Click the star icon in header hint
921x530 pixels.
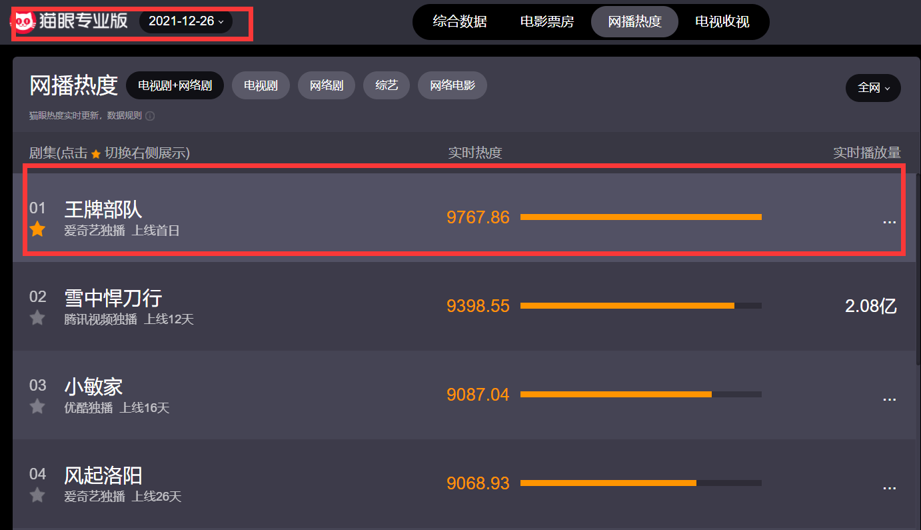(96, 154)
